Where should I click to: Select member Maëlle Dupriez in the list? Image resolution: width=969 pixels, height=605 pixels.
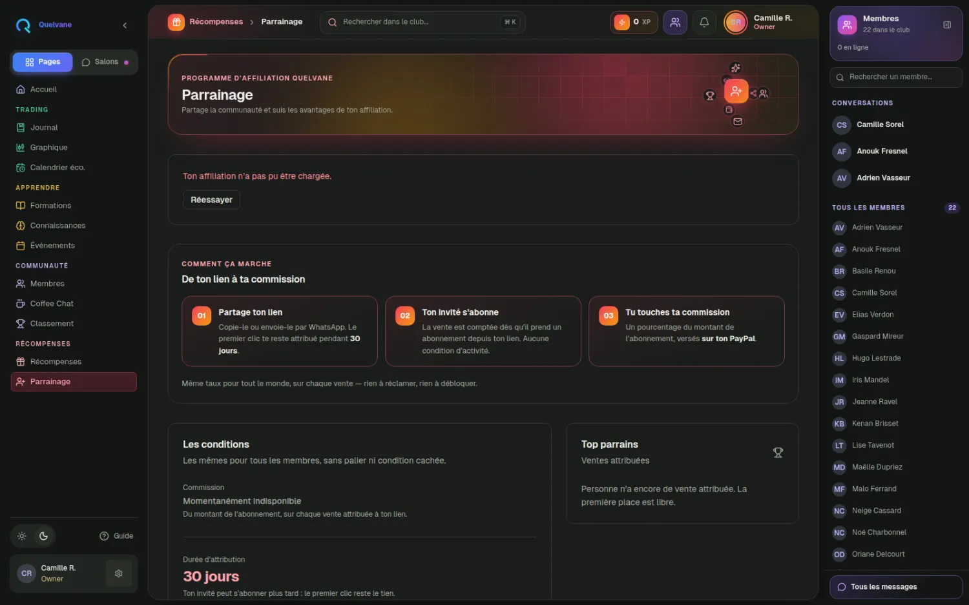tap(896, 468)
